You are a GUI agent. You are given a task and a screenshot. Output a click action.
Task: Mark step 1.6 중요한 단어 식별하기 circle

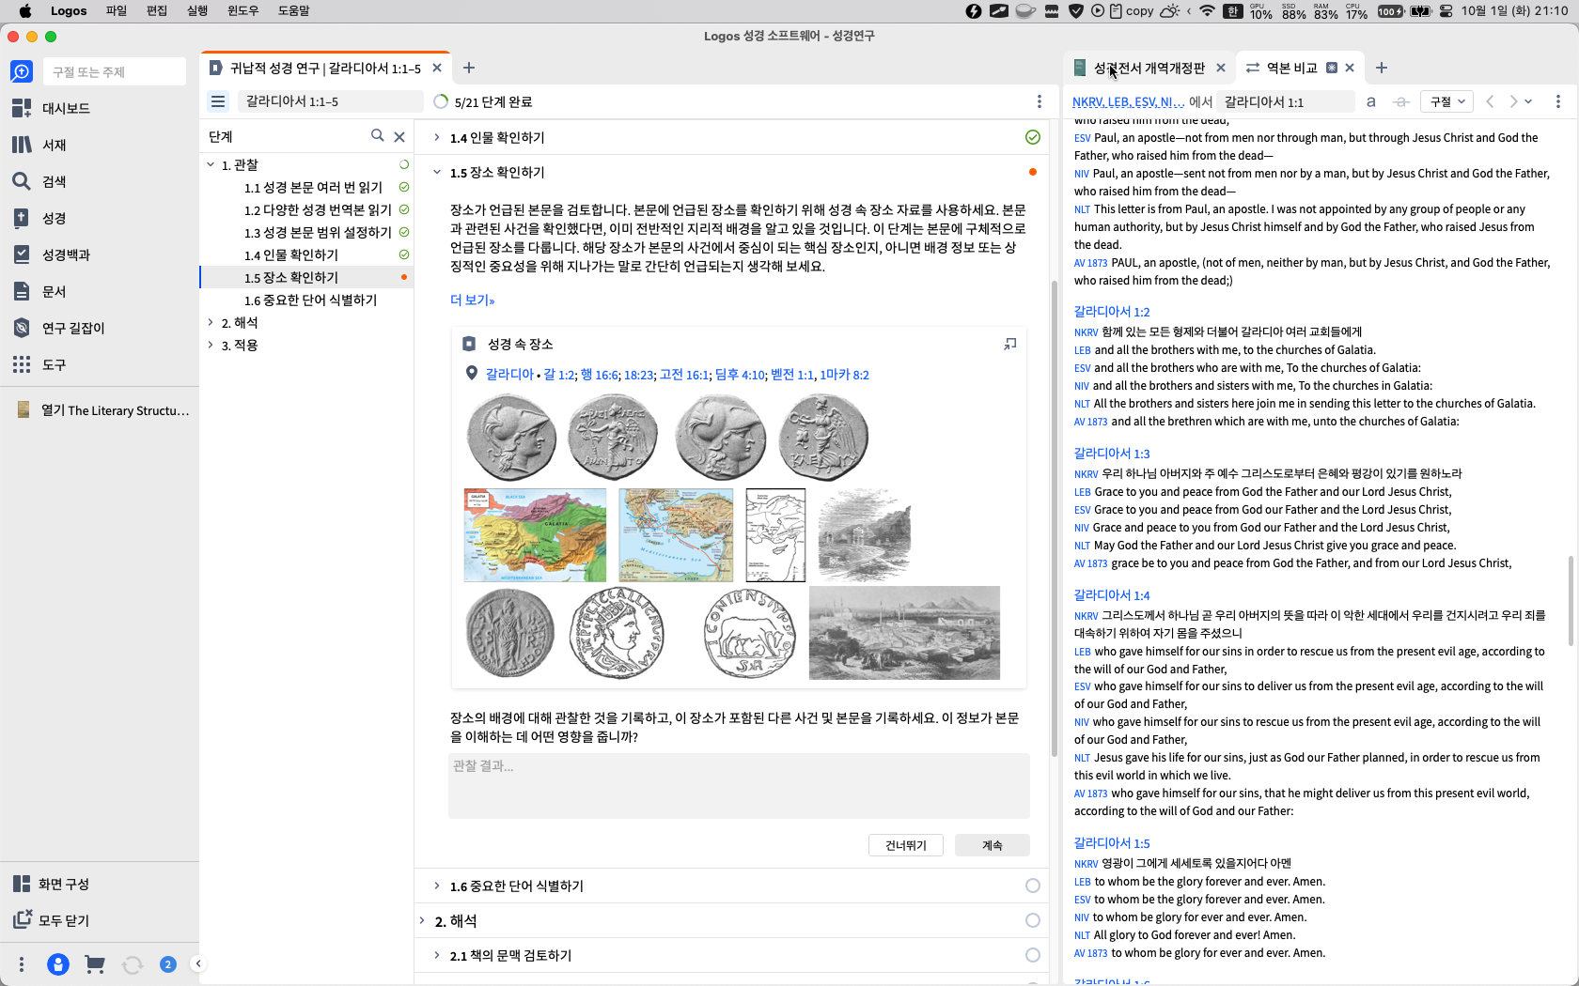tap(1033, 886)
